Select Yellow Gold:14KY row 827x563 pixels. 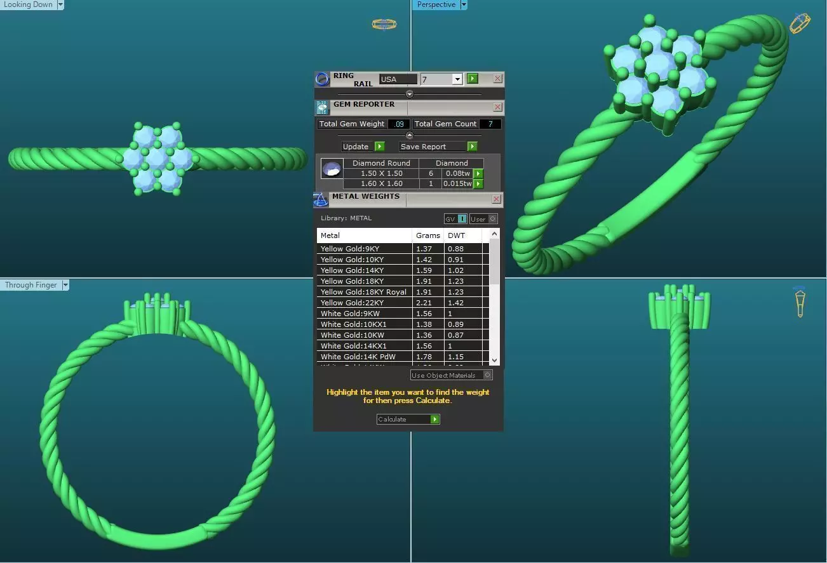[402, 270]
